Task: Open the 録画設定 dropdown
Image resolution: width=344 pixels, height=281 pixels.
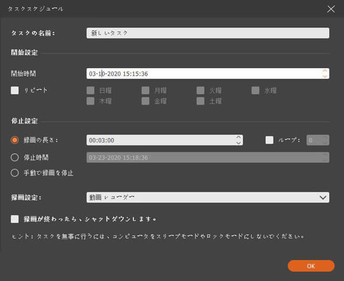Action: click(208, 197)
